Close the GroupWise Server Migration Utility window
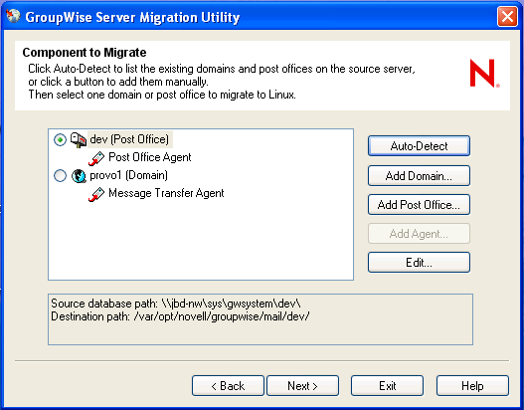Screen dimensions: 524x410 pos(507,16)
